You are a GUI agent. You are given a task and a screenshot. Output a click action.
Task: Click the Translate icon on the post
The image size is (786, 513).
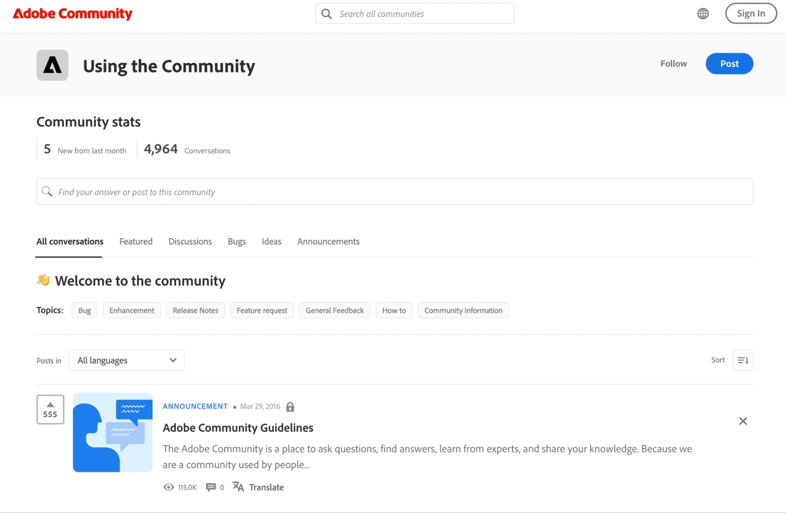[x=238, y=487]
